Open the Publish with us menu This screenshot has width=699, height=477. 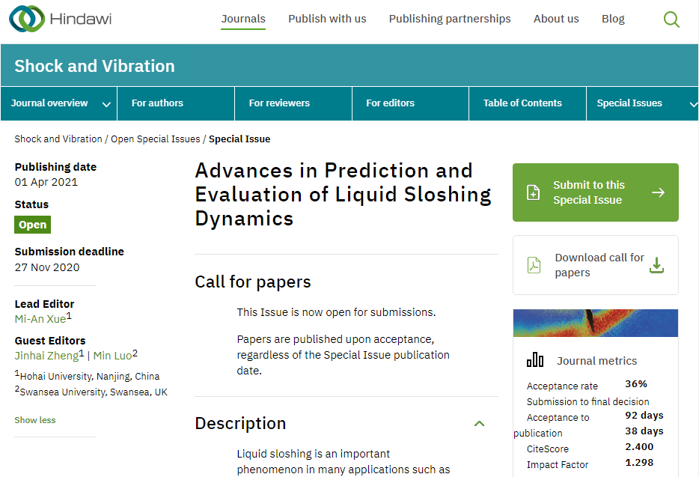(327, 19)
